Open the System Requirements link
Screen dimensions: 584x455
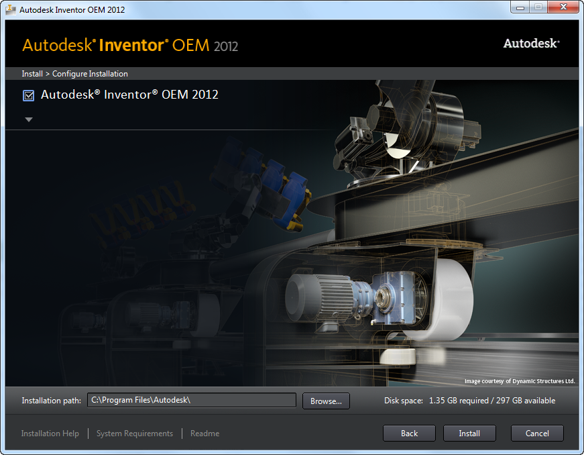(x=135, y=434)
